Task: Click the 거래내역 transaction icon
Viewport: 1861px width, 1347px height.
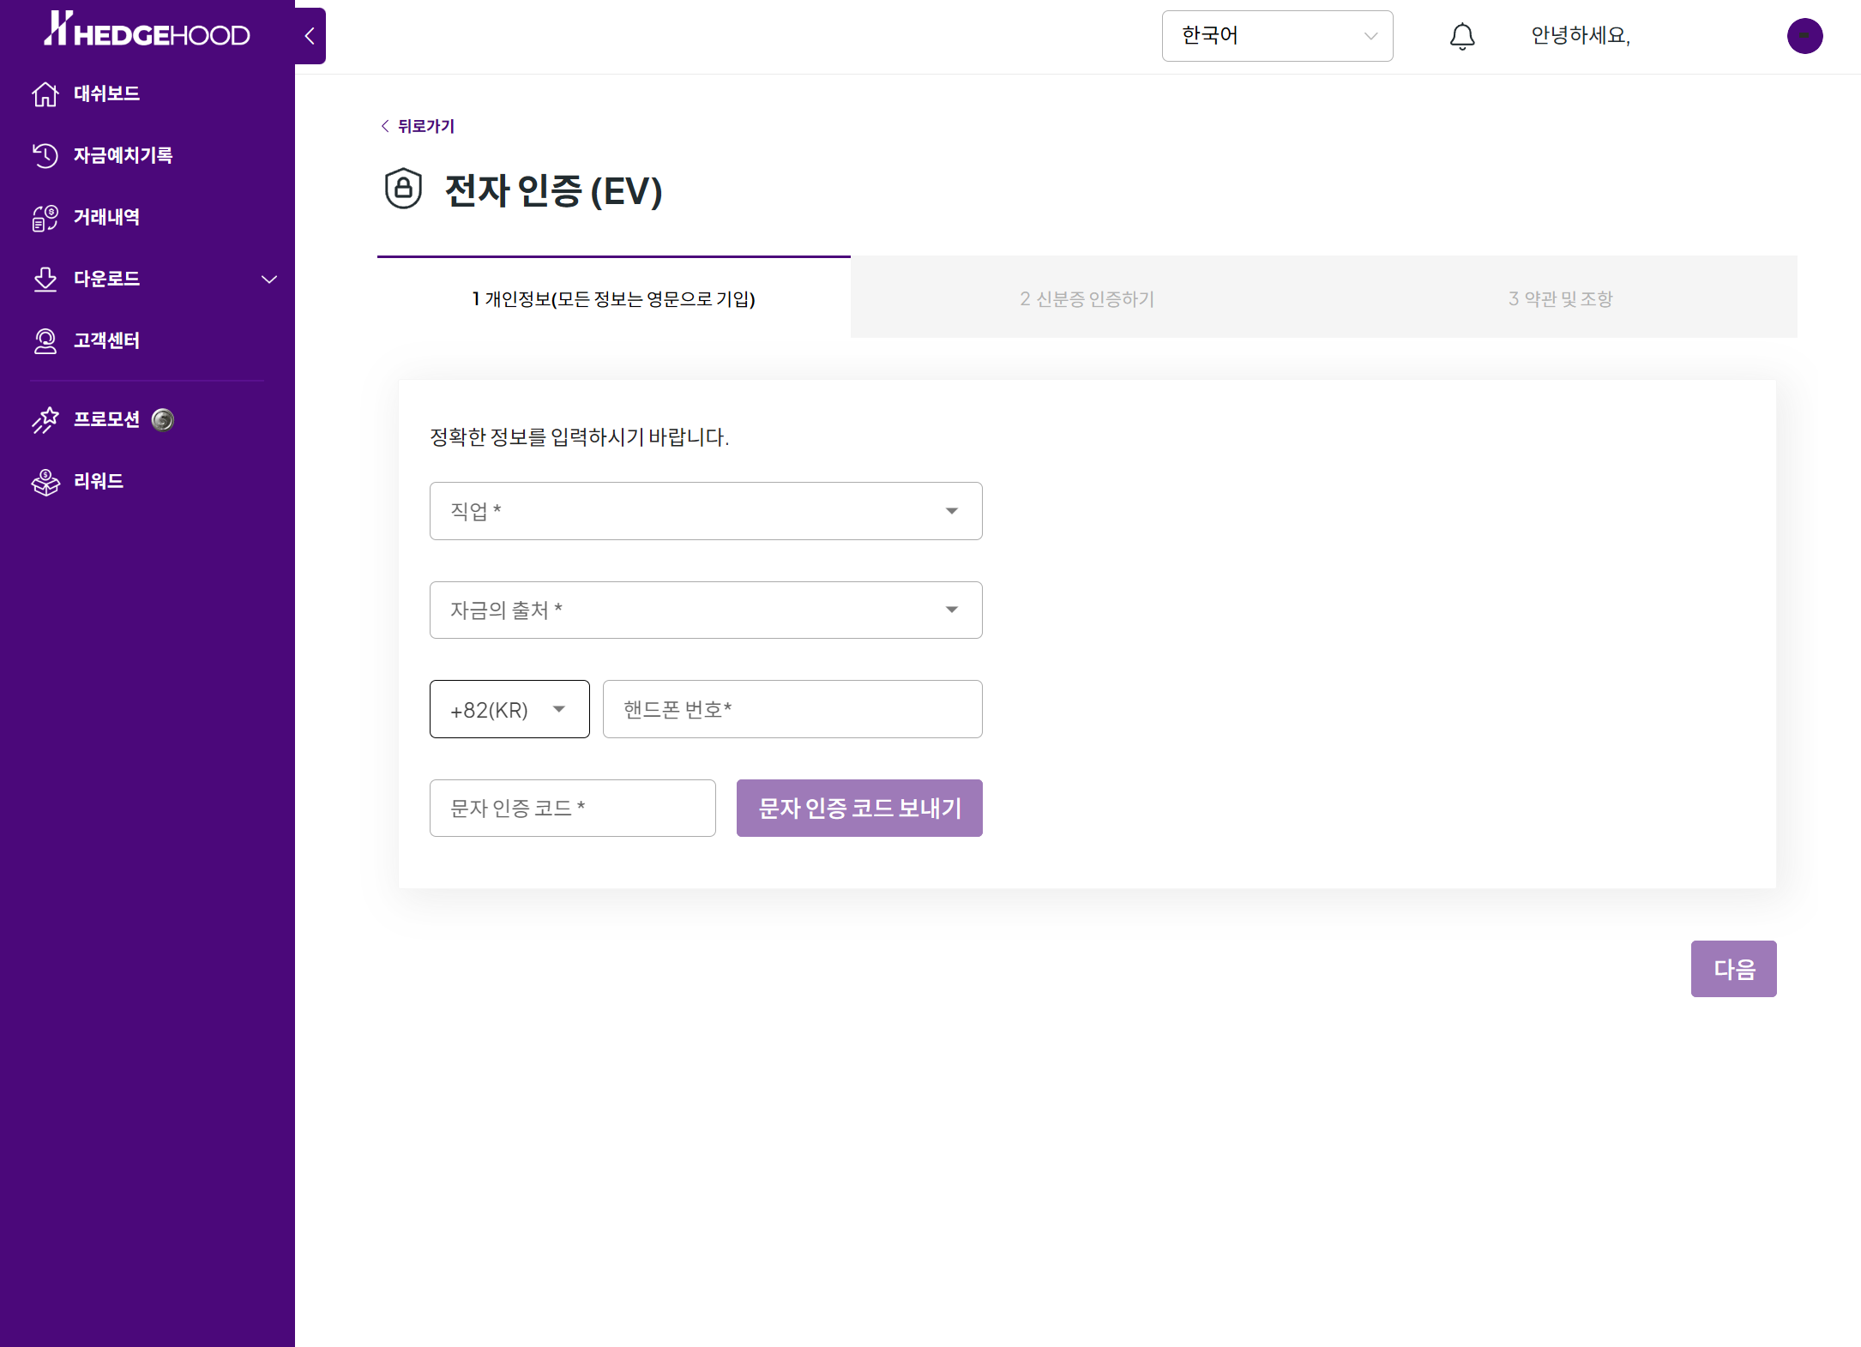Action: pos(45,217)
